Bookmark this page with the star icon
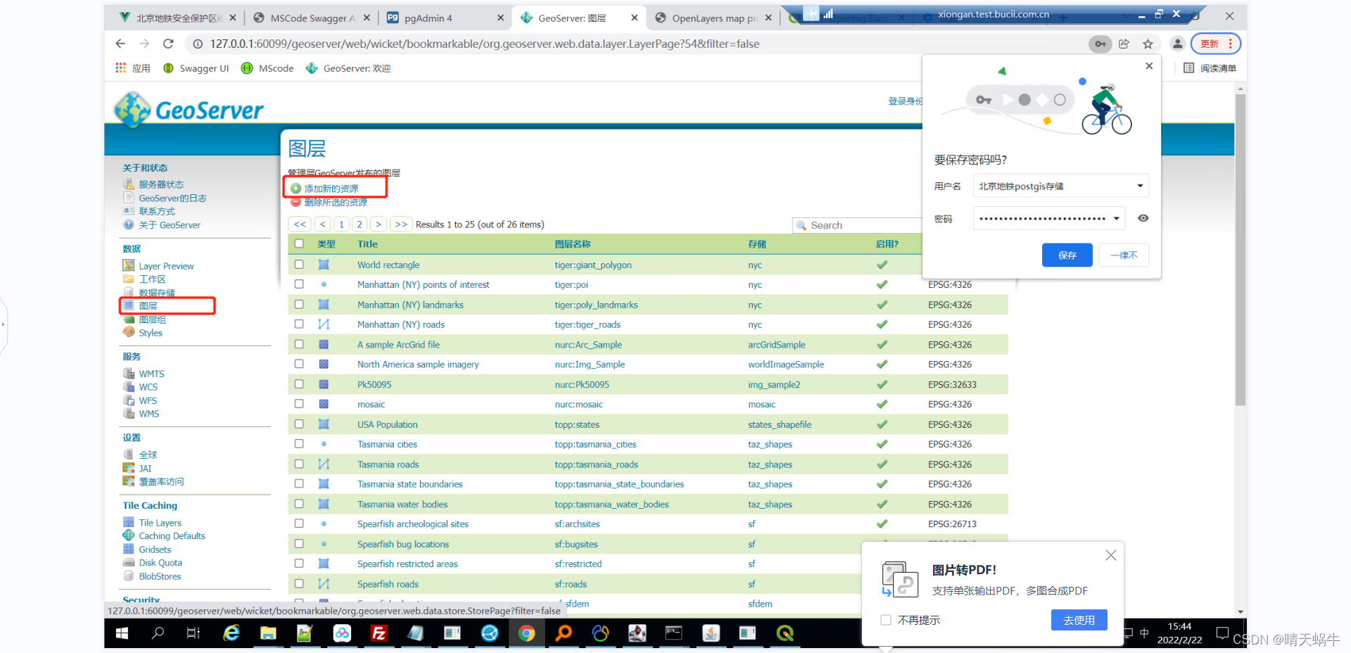Image resolution: width=1351 pixels, height=653 pixels. [x=1148, y=44]
